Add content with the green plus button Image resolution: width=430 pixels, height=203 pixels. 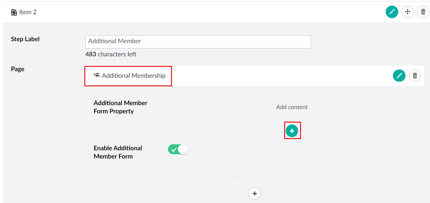[292, 131]
